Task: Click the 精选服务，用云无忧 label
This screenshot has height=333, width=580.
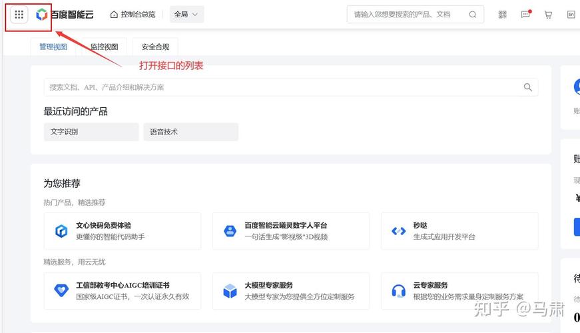Action: tap(75, 262)
